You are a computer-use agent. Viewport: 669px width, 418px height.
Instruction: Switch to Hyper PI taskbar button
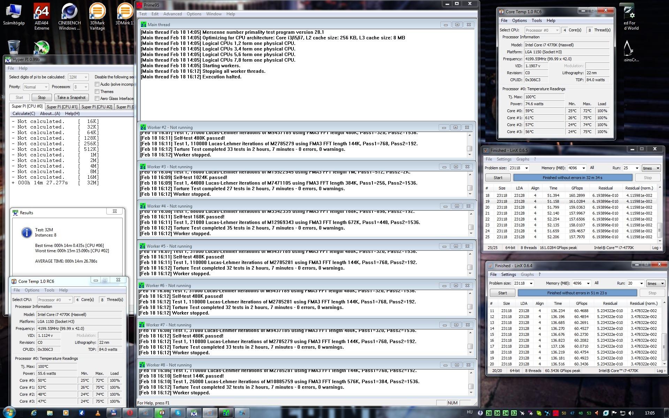click(194, 413)
